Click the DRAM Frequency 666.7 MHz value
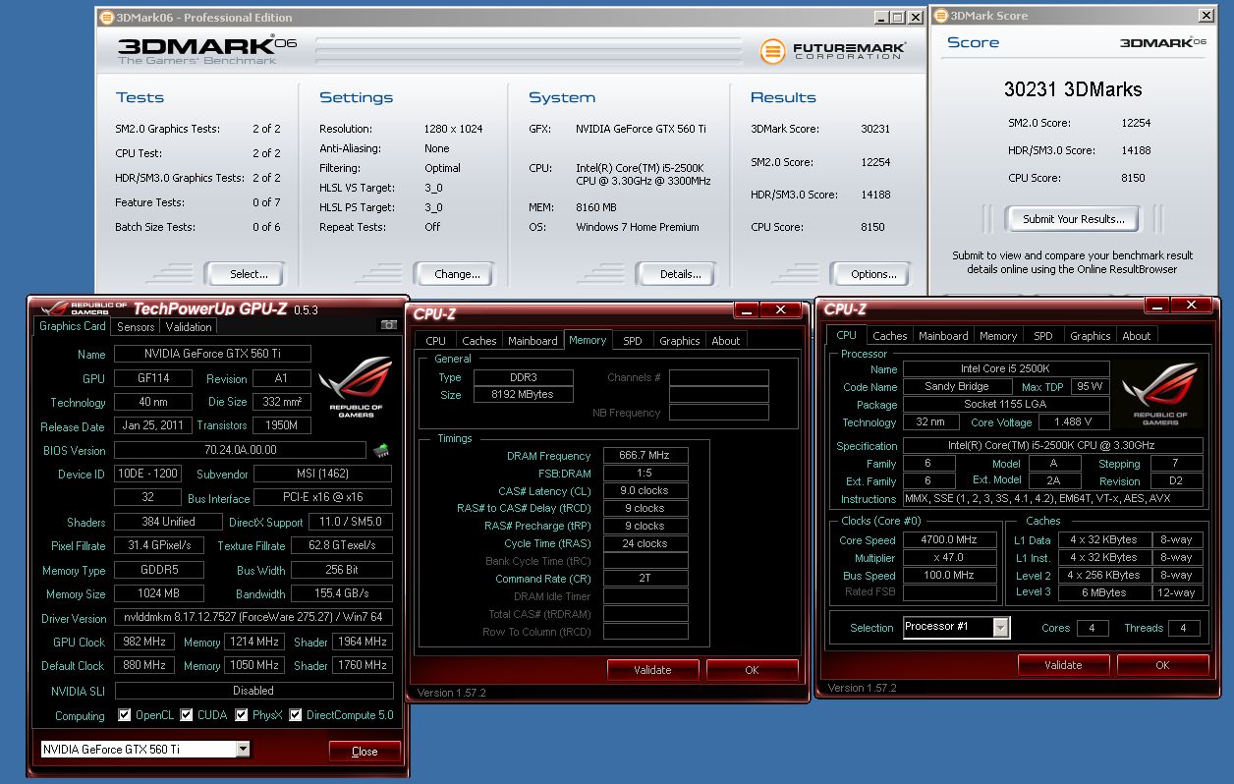Viewport: 1234px width, 784px height. (645, 456)
